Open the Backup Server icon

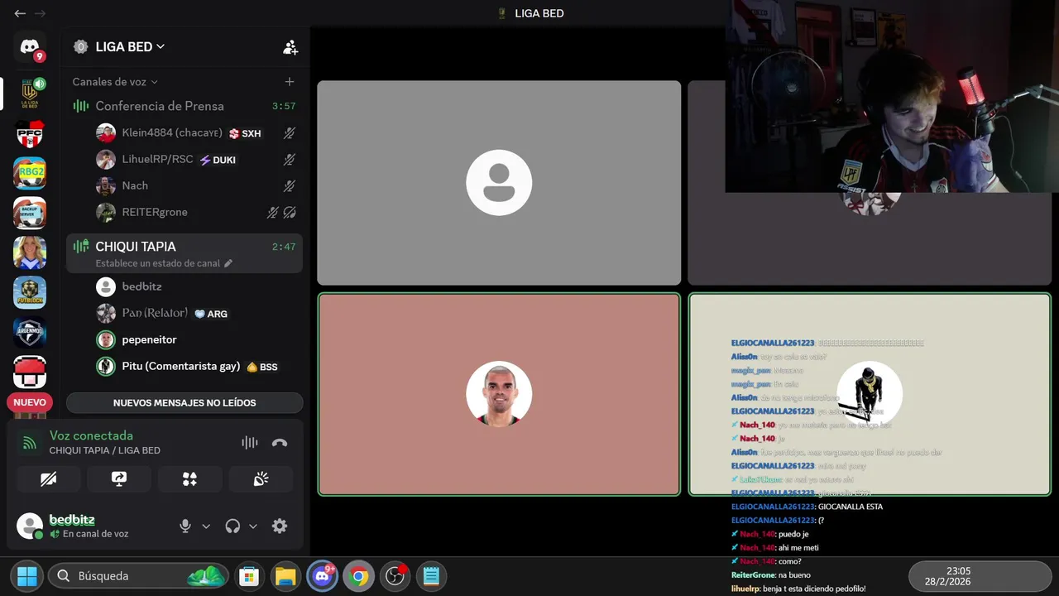(x=30, y=213)
